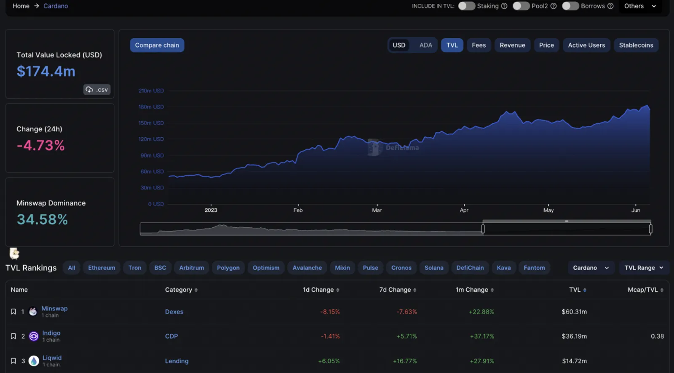Download the TVL data as .csv
This screenshot has height=373, width=674.
coord(97,90)
